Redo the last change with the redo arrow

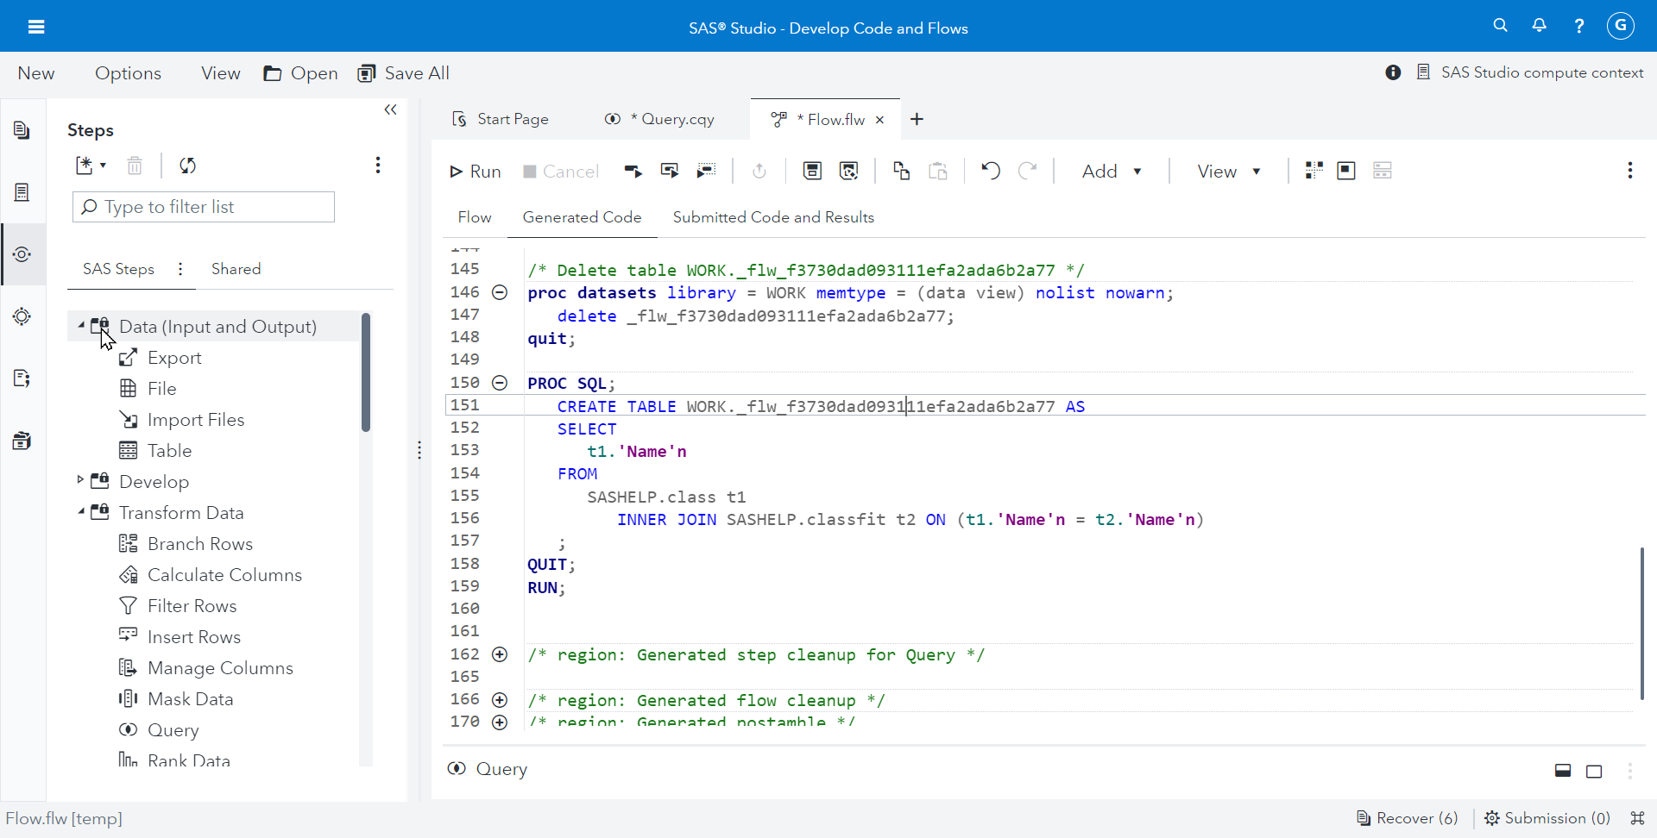[x=1028, y=171]
